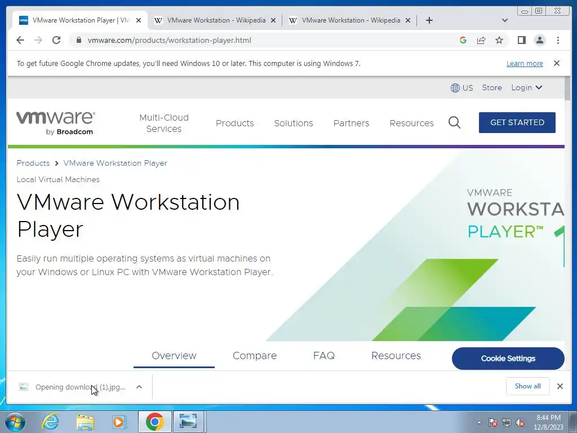
Task: Open the Chrome three-dot menu
Action: pos(558,40)
